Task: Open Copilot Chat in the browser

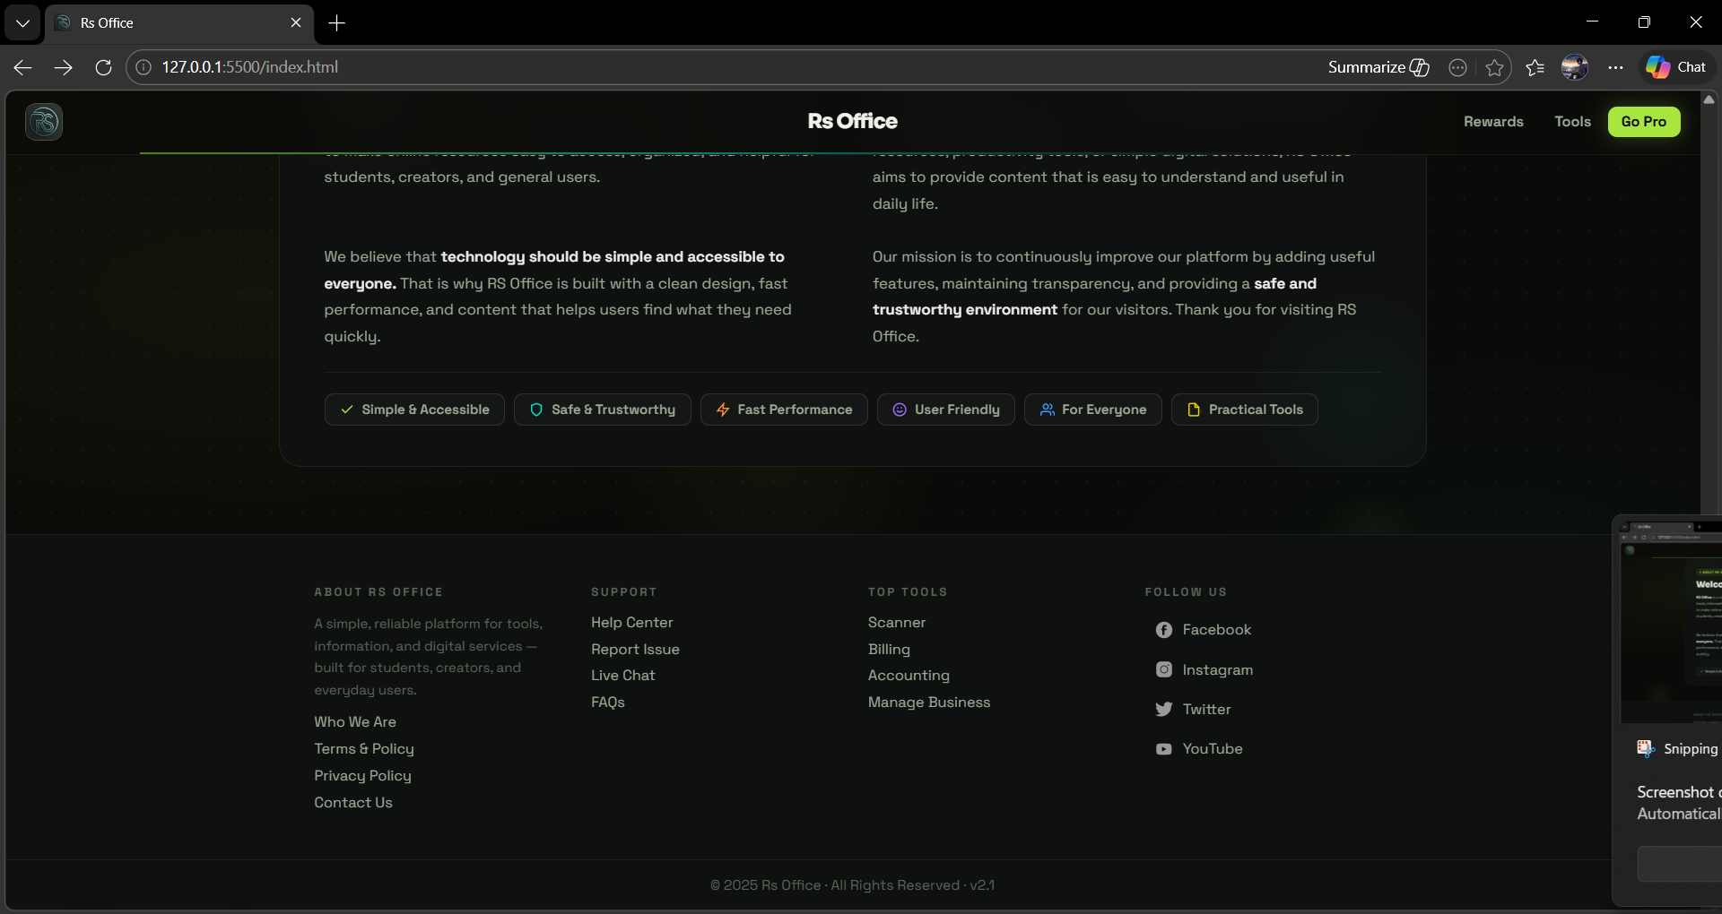Action: [1676, 67]
